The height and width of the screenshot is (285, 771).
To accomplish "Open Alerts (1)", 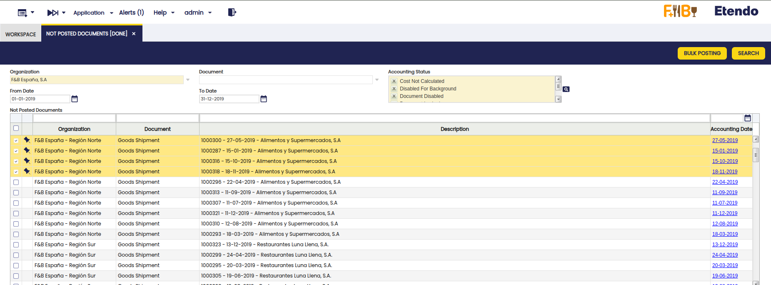I will point(131,12).
